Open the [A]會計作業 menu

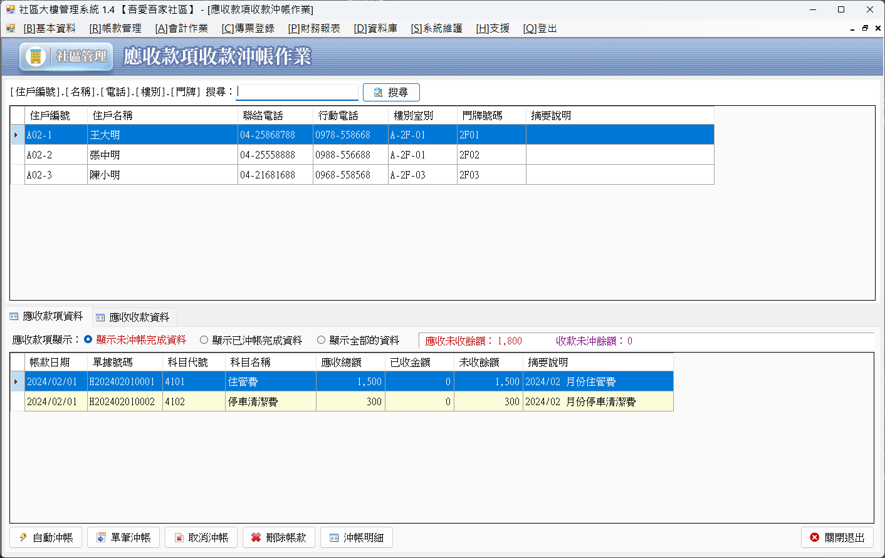pyautogui.click(x=181, y=28)
